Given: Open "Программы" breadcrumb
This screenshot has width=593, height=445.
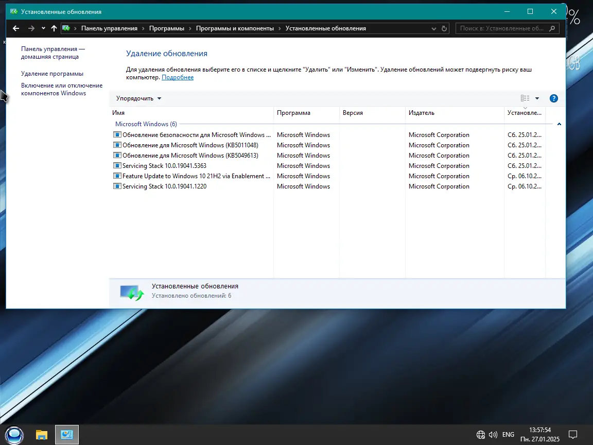Looking at the screenshot, I should tap(167, 28).
